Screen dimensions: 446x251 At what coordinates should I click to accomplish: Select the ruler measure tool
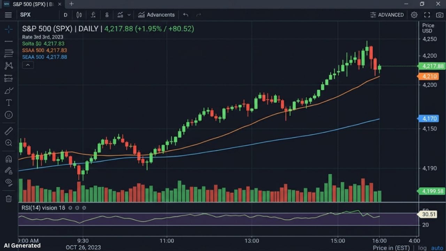click(9, 131)
